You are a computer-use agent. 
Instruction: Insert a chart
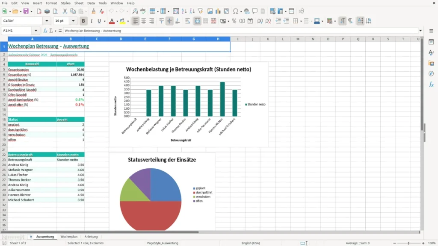point(218,11)
